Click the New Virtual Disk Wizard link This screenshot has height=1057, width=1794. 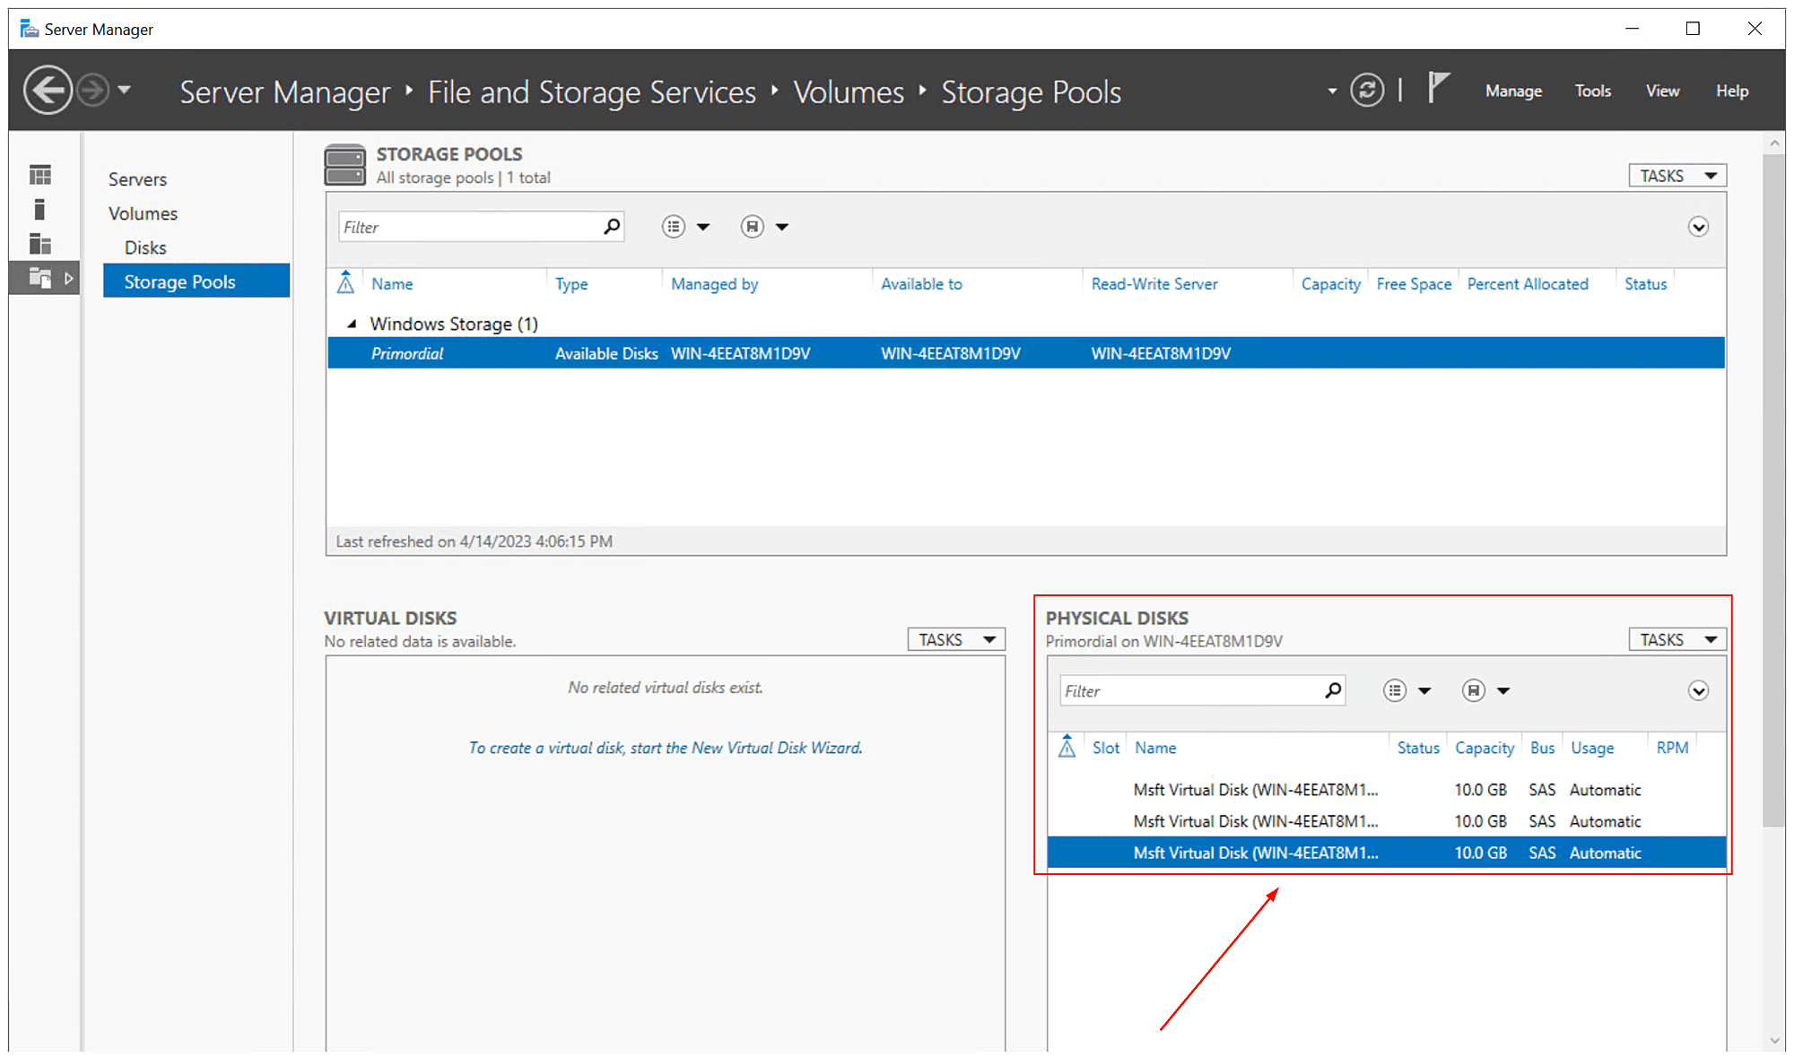coord(666,748)
